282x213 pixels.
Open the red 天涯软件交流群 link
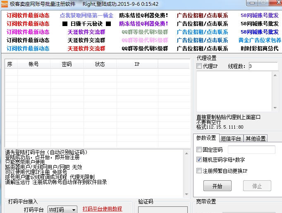[x=86, y=48]
